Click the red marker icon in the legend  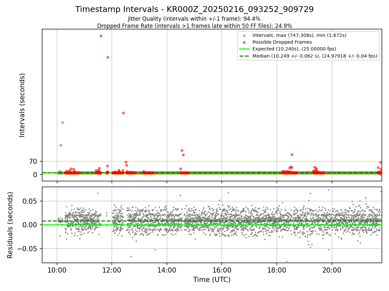pos(244,42)
